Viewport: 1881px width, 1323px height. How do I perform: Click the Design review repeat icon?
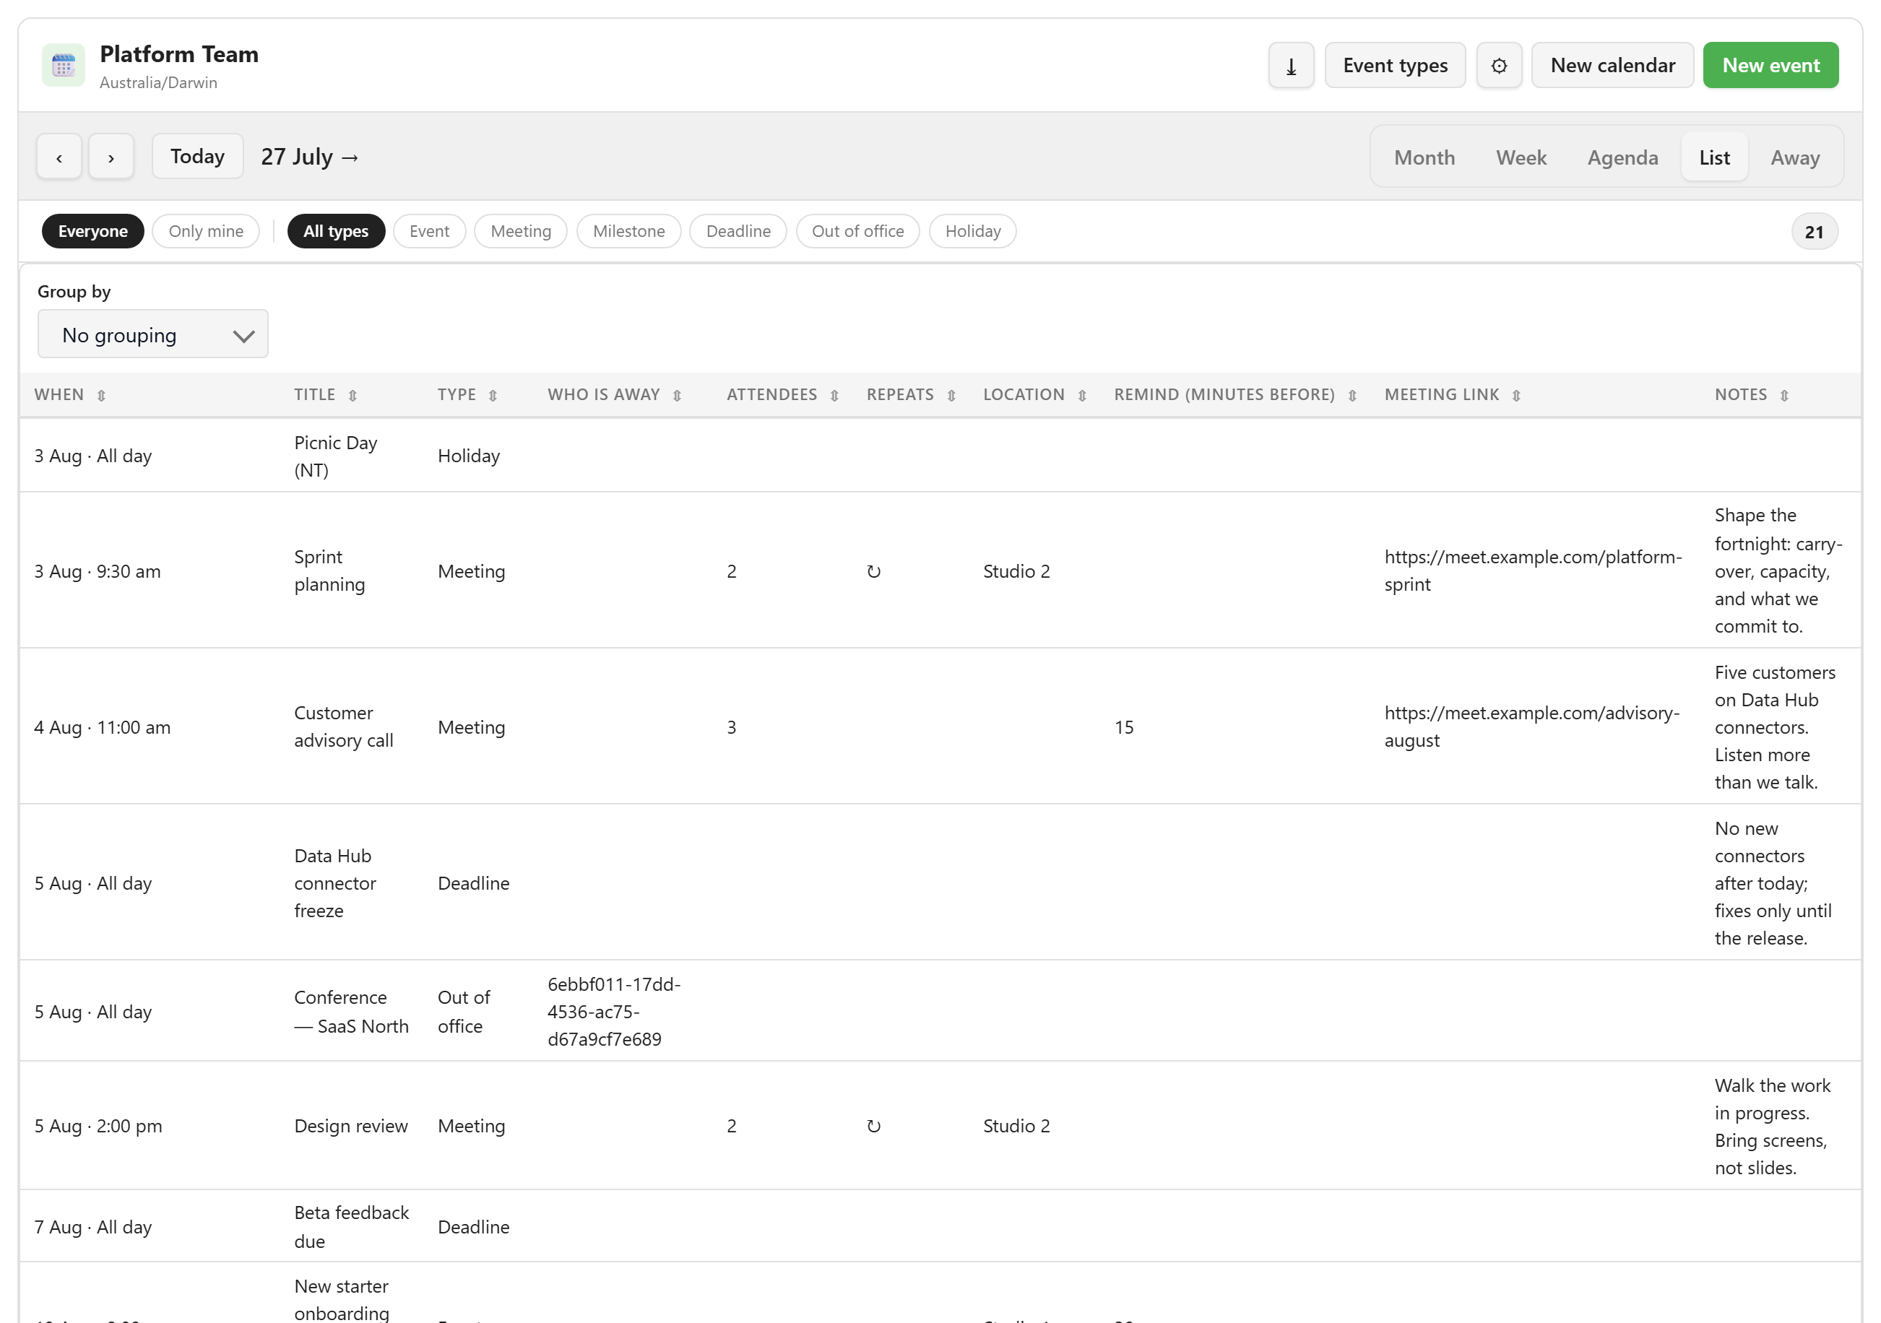(x=873, y=1126)
